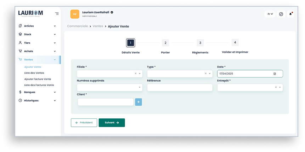Screen dimensions: 305x152
Task: Click the Achats cart icon
Action: click(20, 51)
